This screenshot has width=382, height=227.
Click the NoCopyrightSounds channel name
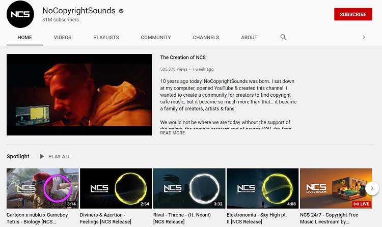click(79, 11)
